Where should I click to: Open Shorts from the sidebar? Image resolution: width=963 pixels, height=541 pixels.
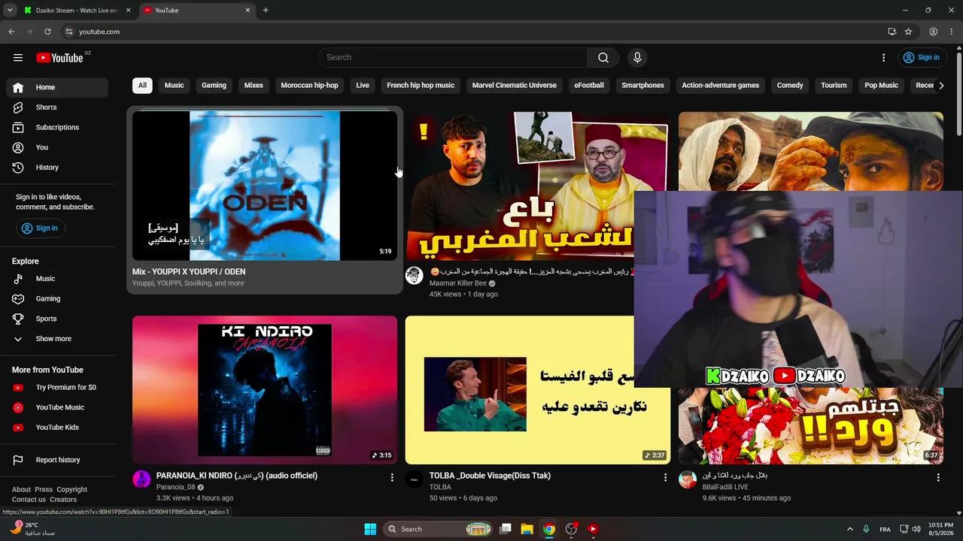57,107
